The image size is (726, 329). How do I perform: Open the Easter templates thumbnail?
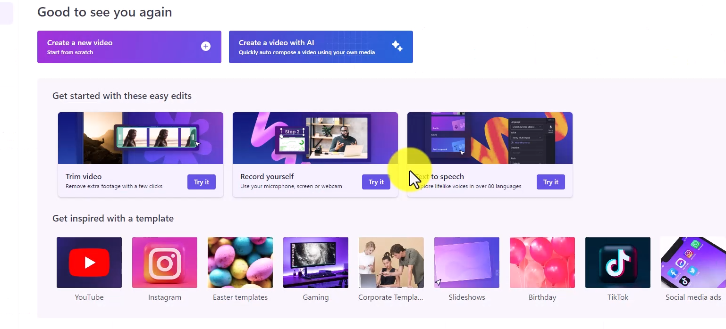coord(240,263)
